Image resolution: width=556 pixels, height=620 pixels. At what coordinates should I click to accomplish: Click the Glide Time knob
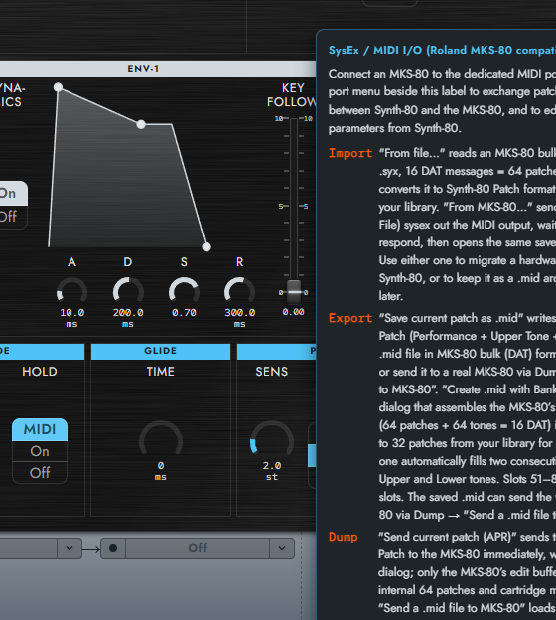tap(161, 439)
